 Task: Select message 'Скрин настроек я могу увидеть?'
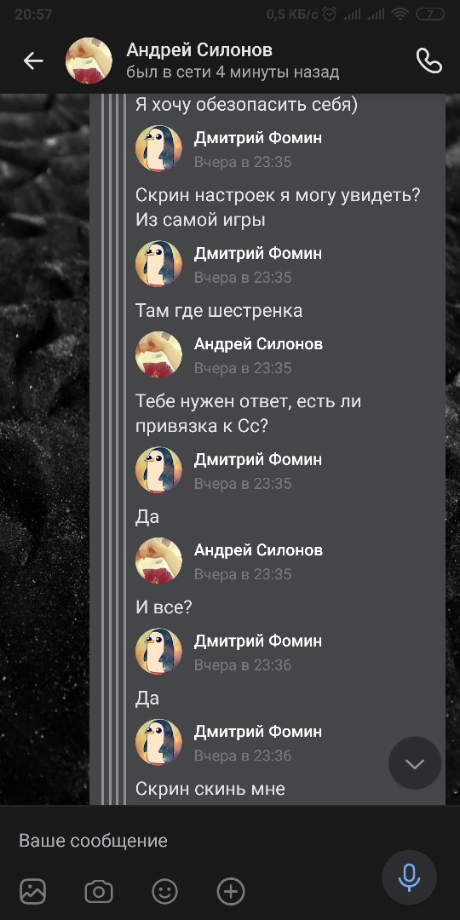[x=278, y=208]
